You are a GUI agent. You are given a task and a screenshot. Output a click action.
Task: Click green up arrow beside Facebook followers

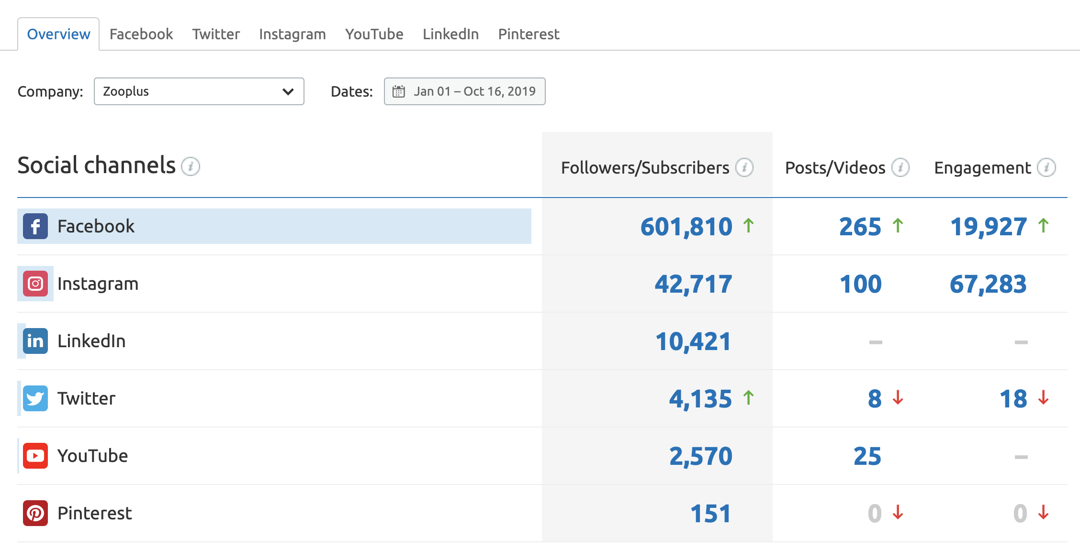[x=749, y=225]
